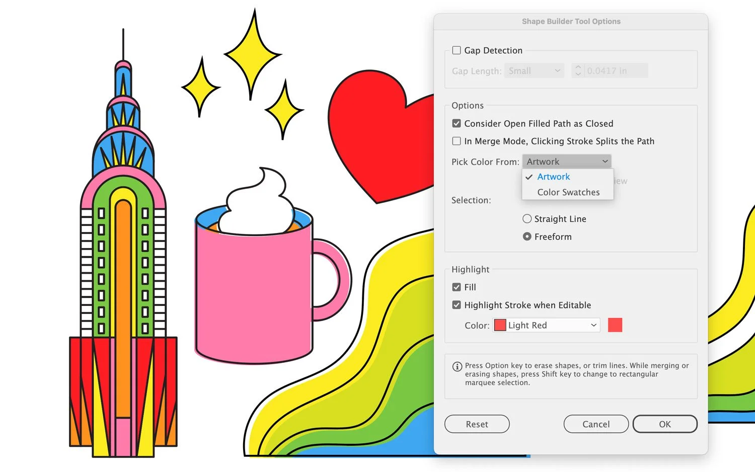The height and width of the screenshot is (472, 755).
Task: Click the checkmark next to Artwork
Action: coord(529,177)
